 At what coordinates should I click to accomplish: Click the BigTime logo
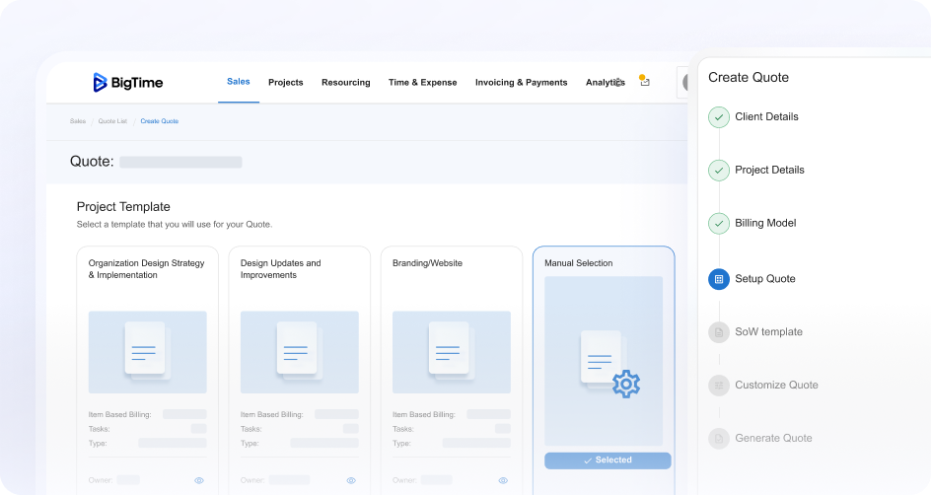pos(129,83)
